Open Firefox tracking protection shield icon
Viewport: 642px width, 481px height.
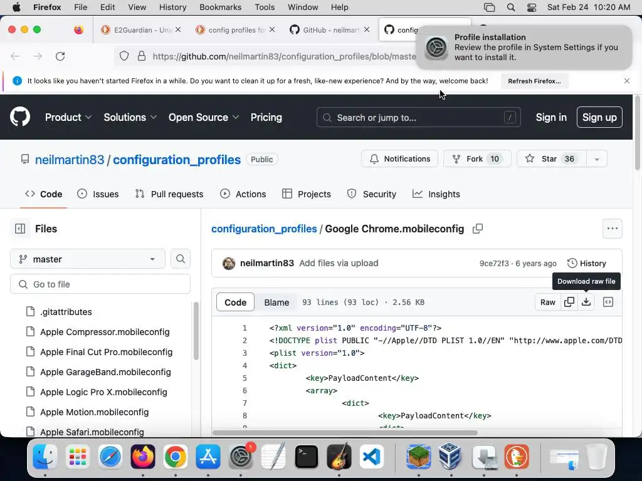124,56
